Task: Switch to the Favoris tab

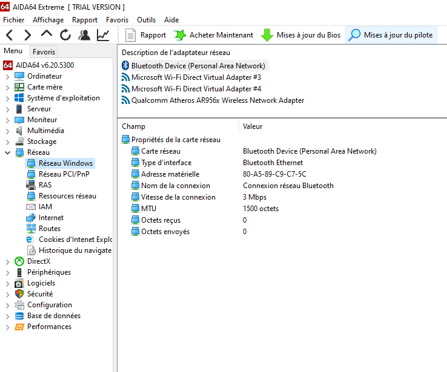Action: point(44,52)
